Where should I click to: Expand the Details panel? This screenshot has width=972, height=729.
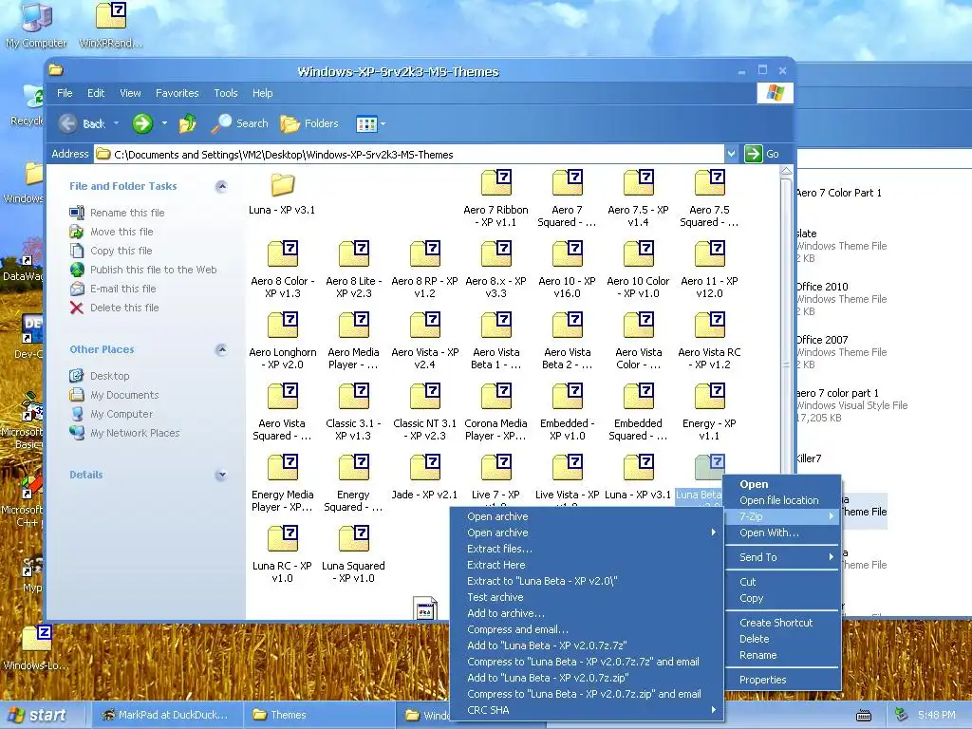[221, 475]
